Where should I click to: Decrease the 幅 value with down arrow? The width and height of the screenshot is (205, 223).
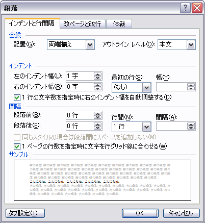pos(191,89)
